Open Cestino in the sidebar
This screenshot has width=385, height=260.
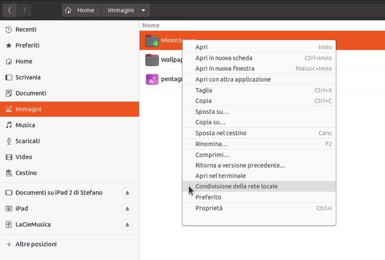(x=26, y=173)
